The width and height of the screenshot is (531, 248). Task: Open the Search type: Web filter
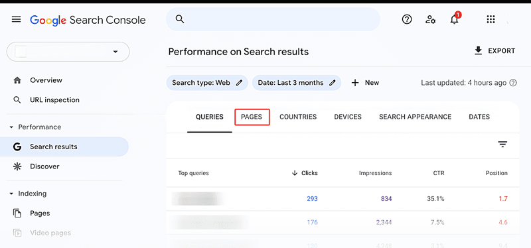(x=207, y=83)
